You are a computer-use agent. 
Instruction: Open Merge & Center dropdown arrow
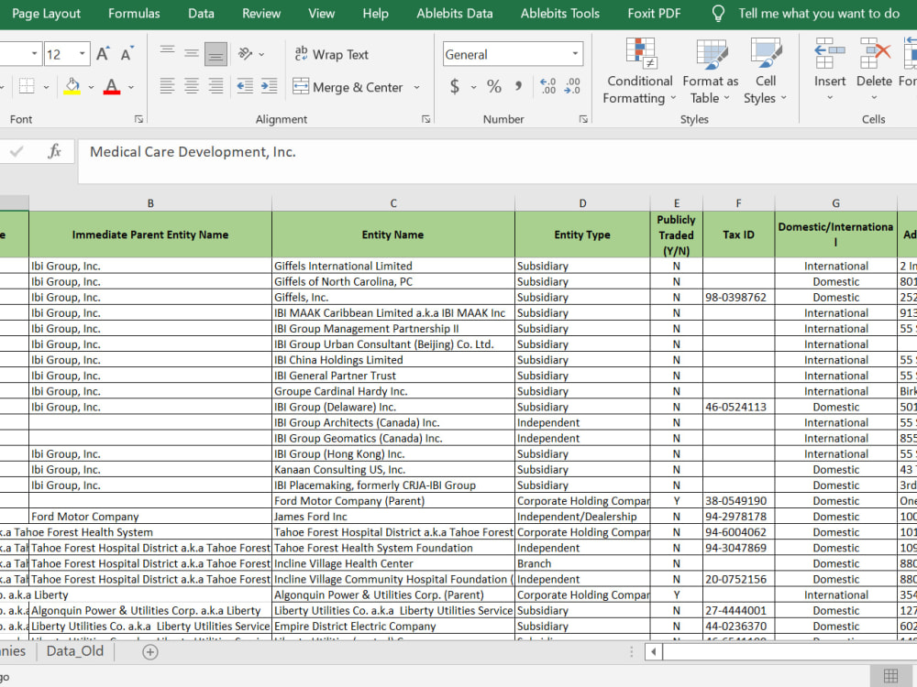(417, 87)
